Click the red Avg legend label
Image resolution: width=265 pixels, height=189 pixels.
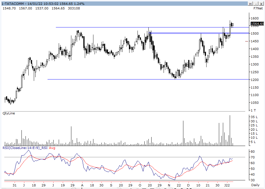pyautogui.click(x=52, y=148)
